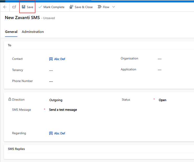
Task: Click the SMS Replies section heading
Action: [16, 149]
